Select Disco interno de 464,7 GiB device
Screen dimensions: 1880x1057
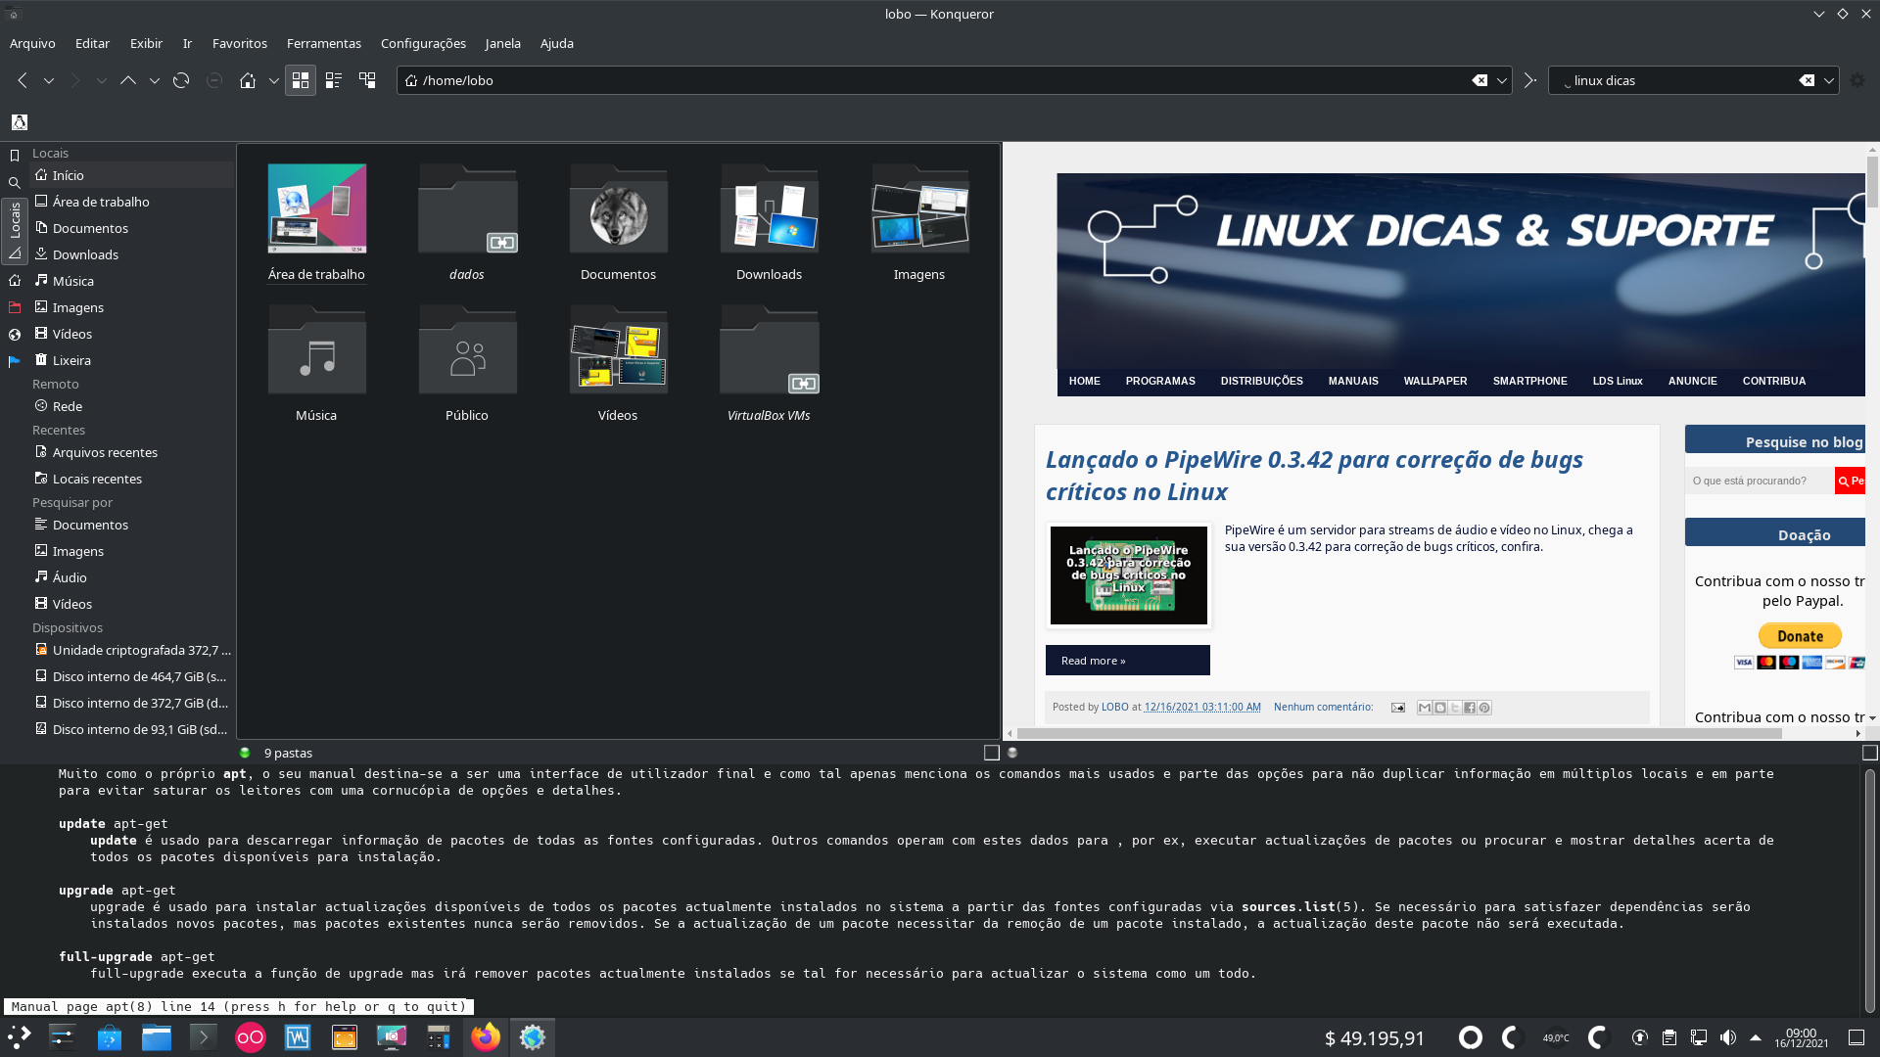132,676
